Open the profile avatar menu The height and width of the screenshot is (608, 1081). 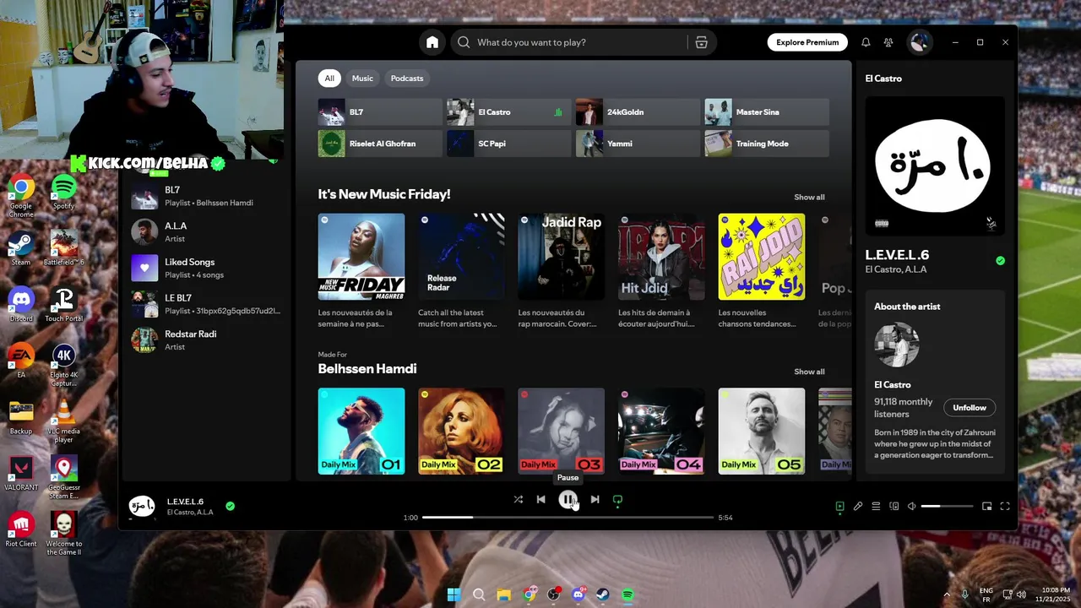coord(919,42)
